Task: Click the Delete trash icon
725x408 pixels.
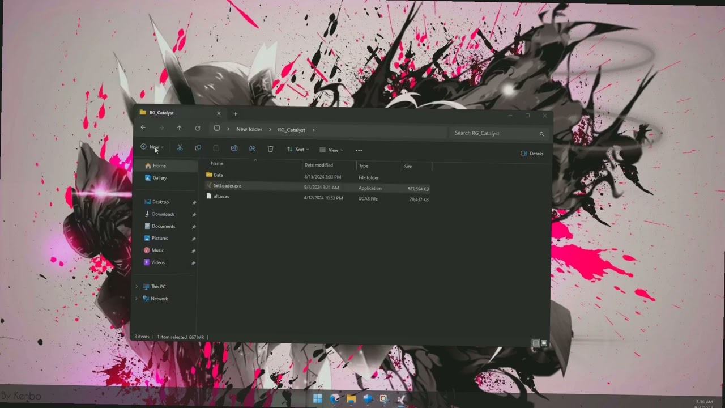Action: pyautogui.click(x=270, y=149)
